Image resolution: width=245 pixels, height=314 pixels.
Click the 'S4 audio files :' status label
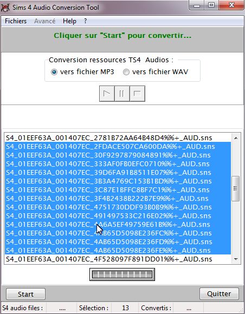point(23,308)
